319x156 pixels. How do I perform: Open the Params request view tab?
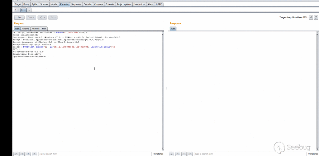click(25, 29)
